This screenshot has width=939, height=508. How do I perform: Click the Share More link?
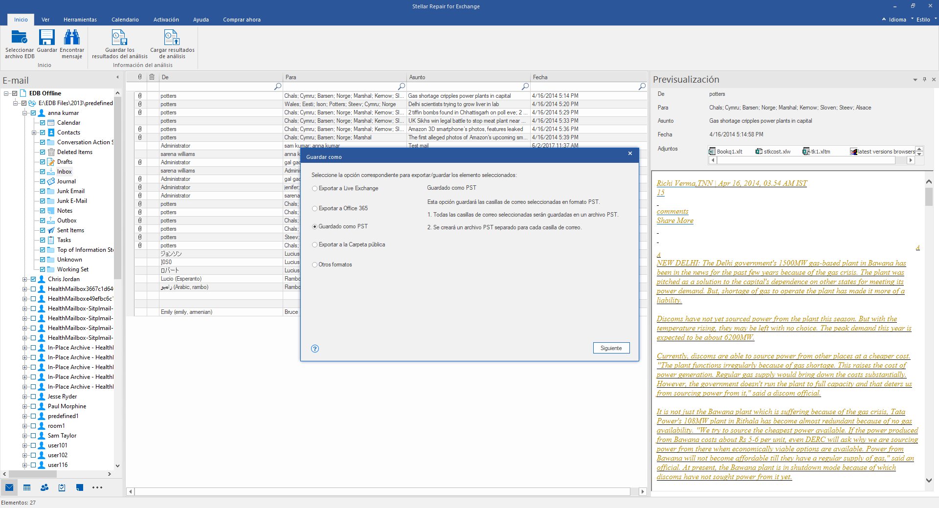(675, 221)
